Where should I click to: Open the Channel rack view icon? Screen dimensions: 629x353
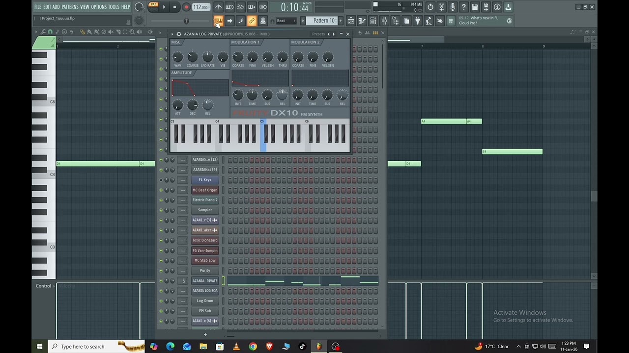[373, 21]
